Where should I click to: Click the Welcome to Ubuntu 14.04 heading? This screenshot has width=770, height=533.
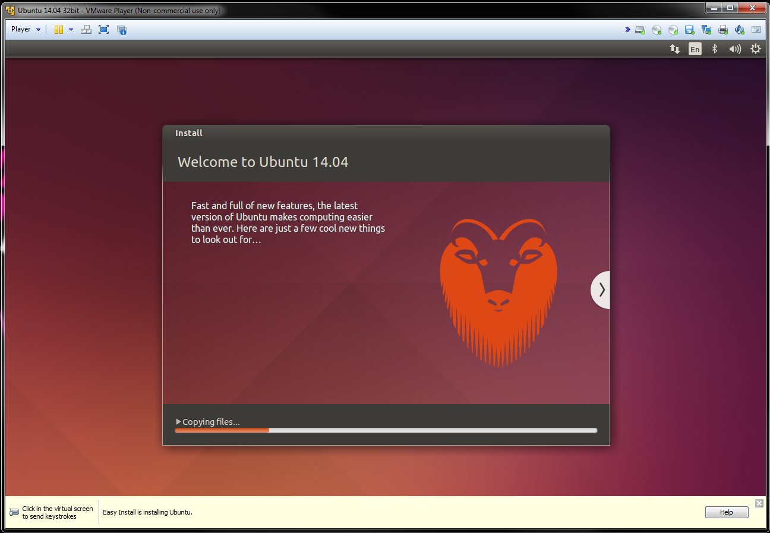coord(263,162)
